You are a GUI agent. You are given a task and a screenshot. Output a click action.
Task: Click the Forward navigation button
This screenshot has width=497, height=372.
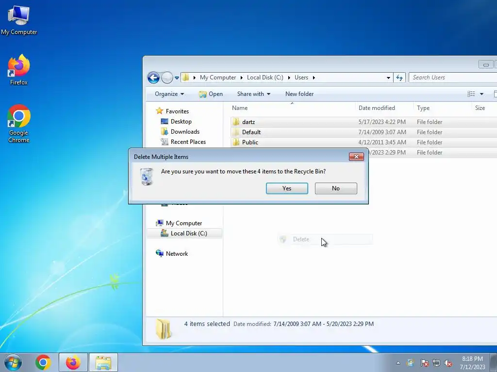point(167,77)
